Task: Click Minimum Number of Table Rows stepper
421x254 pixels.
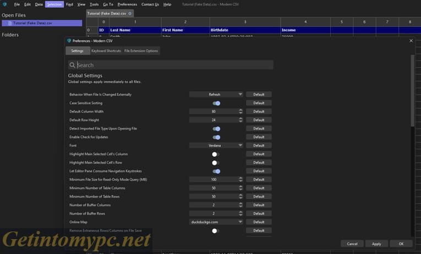Action: pos(240,196)
